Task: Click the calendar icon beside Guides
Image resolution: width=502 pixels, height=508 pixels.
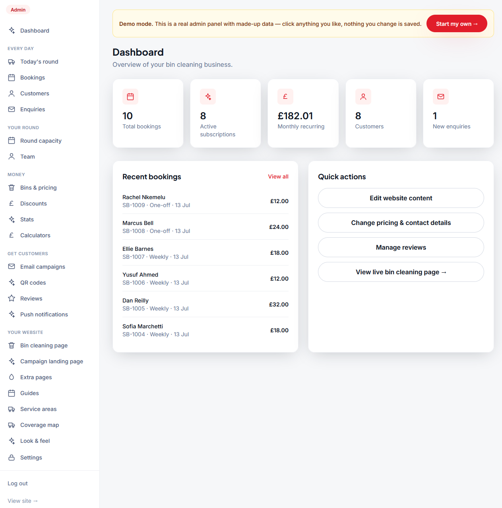Action: 12,393
